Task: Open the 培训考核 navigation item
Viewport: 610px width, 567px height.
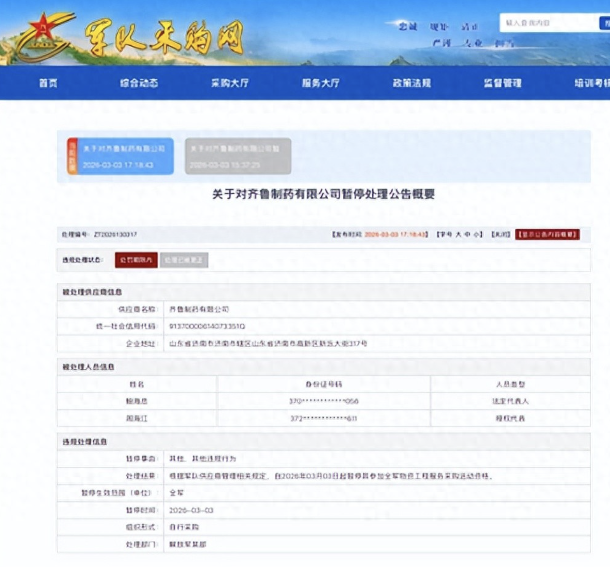Action: [592, 83]
